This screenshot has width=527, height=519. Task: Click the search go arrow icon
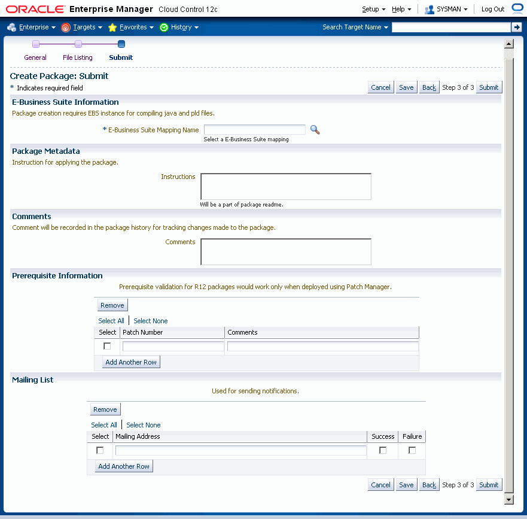(516, 28)
